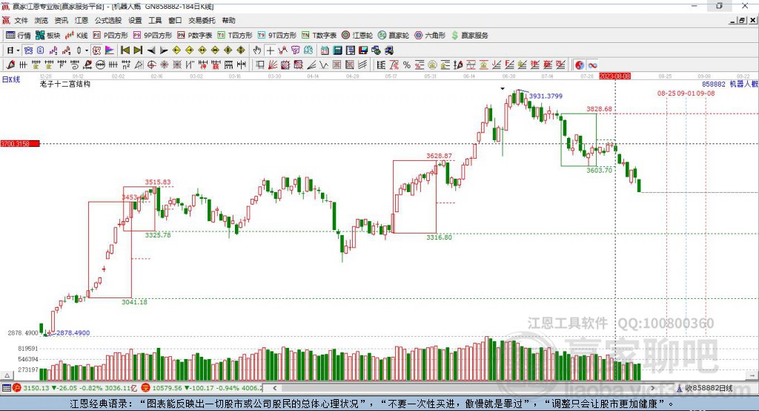Click the 深 Shenzhen index icon
The height and width of the screenshot is (411, 759).
pos(146,388)
